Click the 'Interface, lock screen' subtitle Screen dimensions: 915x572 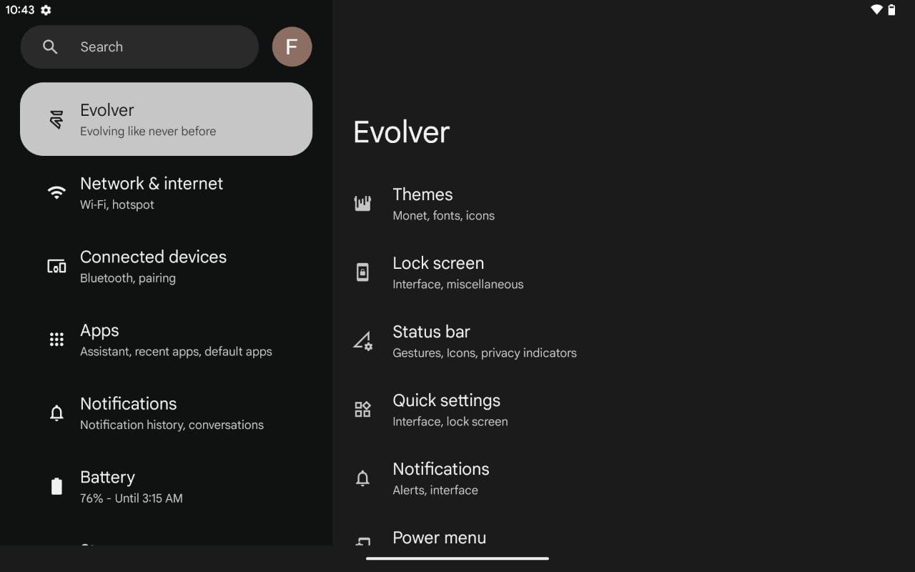[450, 422]
